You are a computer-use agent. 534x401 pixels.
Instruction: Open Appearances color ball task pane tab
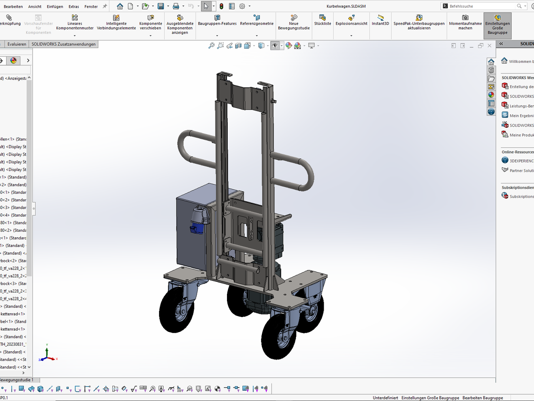[491, 95]
